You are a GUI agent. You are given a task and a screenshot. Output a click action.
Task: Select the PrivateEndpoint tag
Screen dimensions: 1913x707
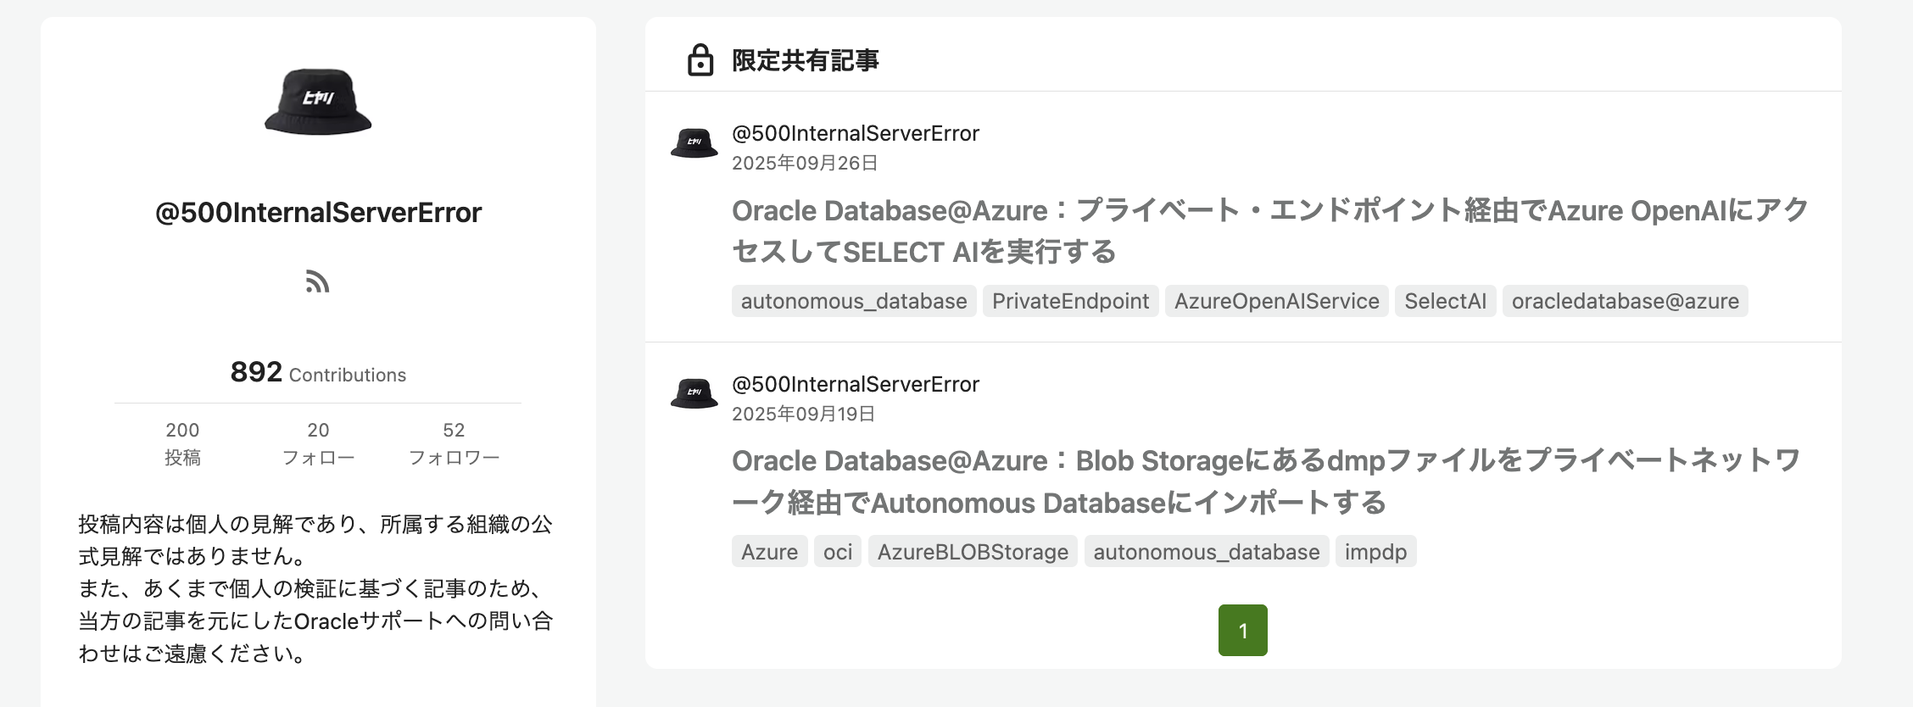pos(1070,301)
